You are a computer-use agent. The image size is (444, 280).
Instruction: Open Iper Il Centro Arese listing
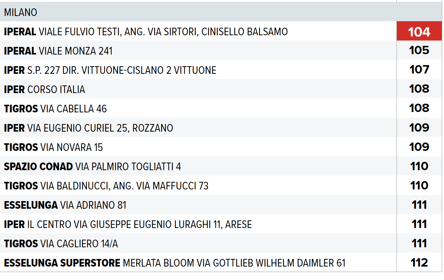(x=128, y=224)
